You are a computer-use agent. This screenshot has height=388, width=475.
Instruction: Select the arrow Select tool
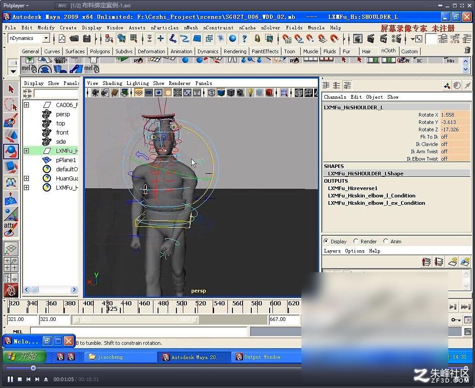tap(11, 89)
